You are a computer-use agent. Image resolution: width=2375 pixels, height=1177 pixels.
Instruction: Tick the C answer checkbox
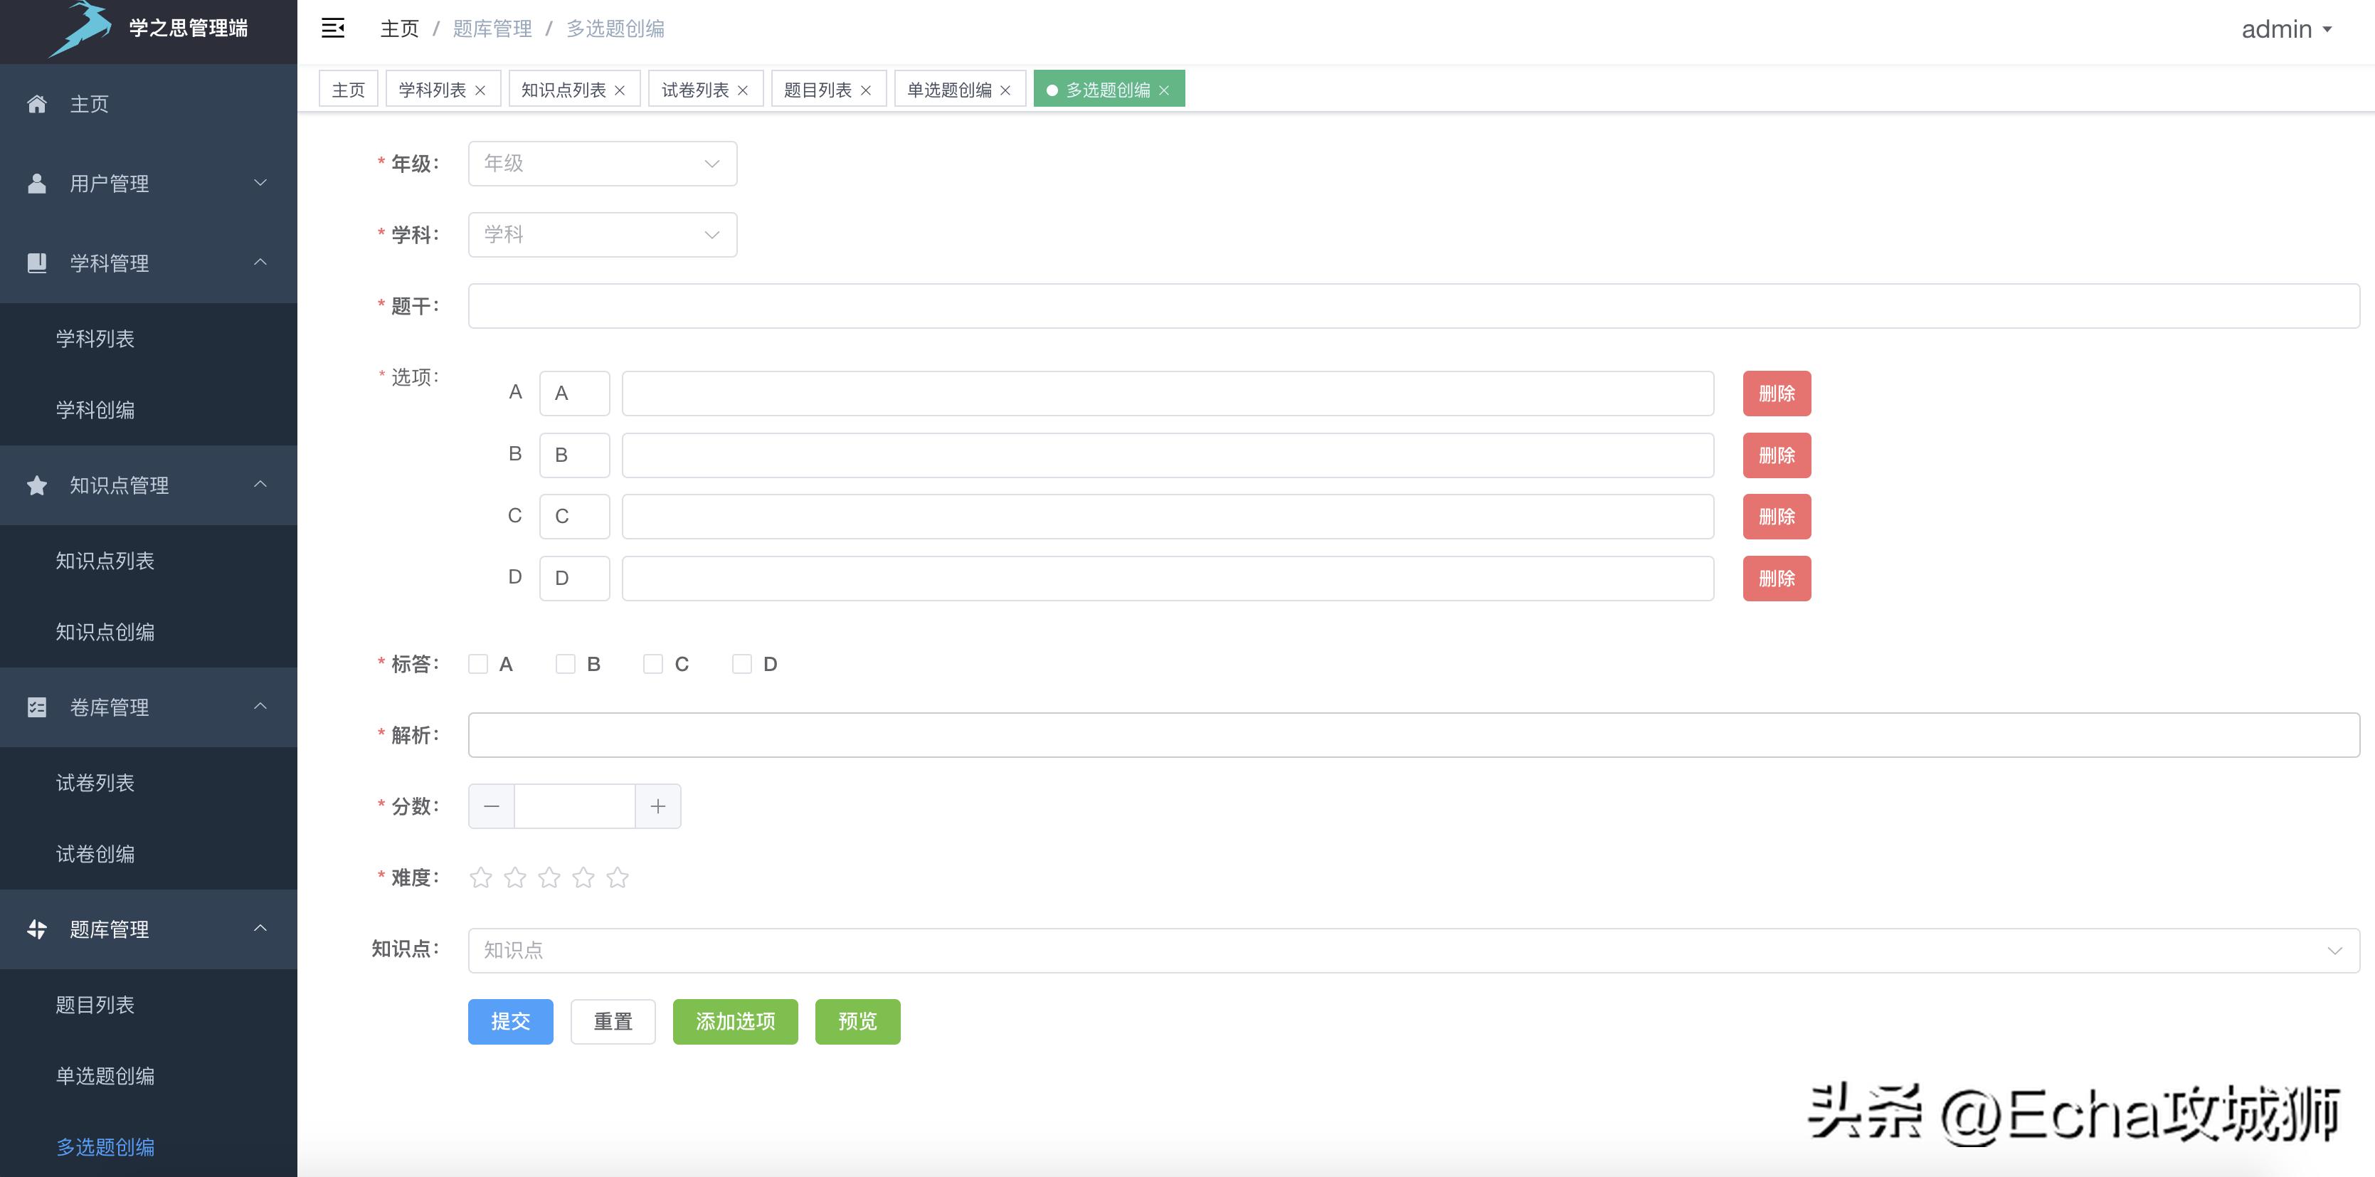[x=652, y=664]
